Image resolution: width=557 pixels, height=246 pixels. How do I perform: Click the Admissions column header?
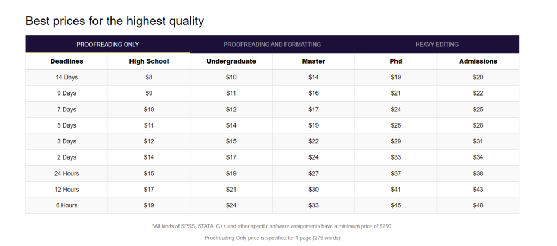[478, 61]
